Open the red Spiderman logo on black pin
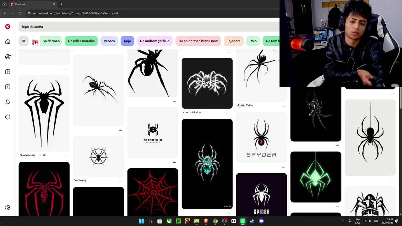Viewport: 402px width, 226px height. click(x=44, y=189)
